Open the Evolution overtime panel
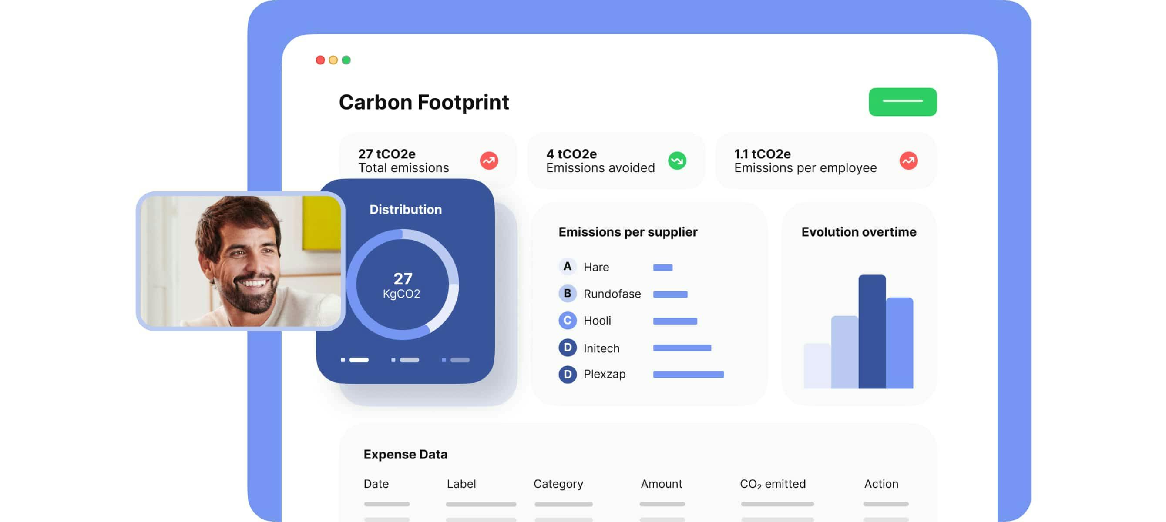 click(858, 231)
